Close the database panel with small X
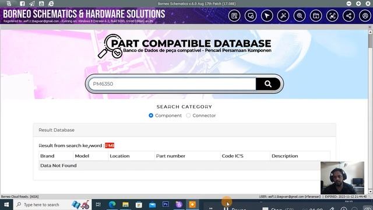The width and height of the screenshot is (373, 210). click(370, 27)
